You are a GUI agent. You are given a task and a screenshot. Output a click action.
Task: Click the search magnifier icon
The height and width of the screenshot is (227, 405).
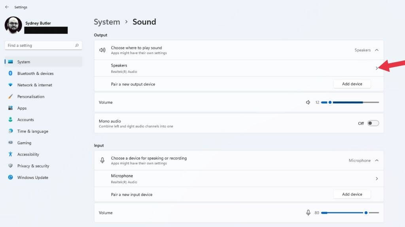coord(77,45)
